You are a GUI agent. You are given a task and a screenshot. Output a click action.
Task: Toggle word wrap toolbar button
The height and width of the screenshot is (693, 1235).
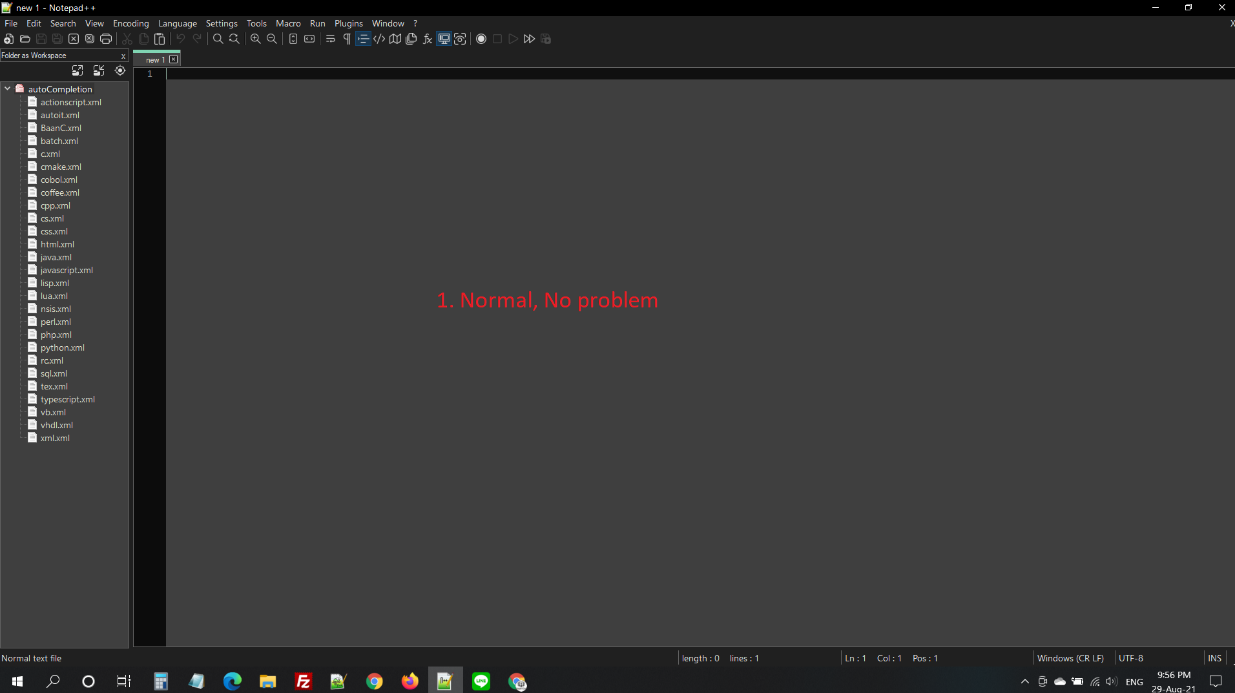(x=331, y=39)
